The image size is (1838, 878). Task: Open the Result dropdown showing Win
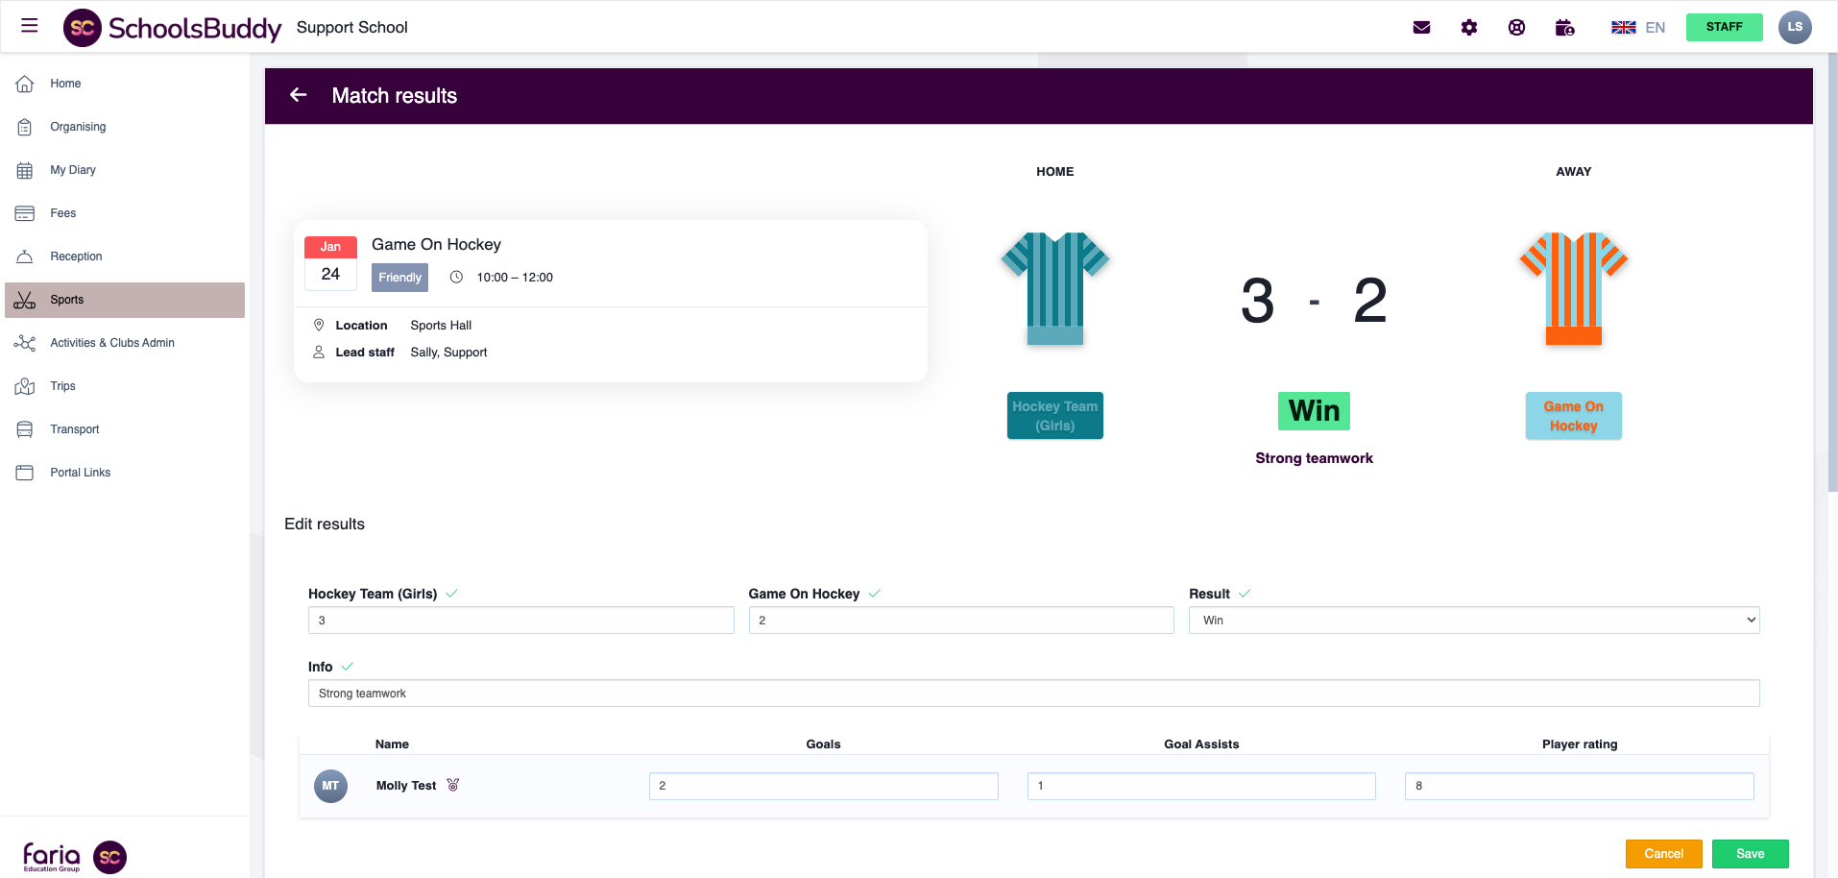point(1473,620)
